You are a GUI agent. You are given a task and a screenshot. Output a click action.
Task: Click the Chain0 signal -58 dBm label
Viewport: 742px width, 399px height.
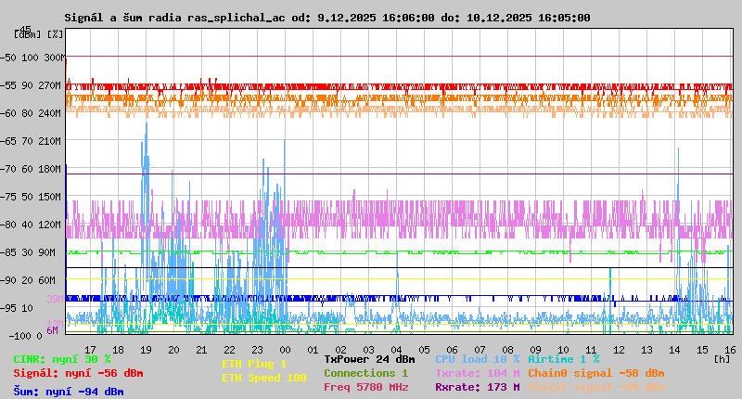596,373
